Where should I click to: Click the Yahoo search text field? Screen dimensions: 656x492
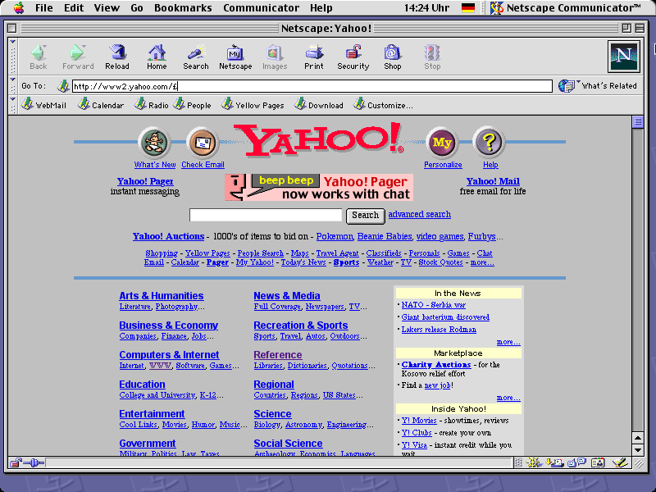tap(266, 215)
